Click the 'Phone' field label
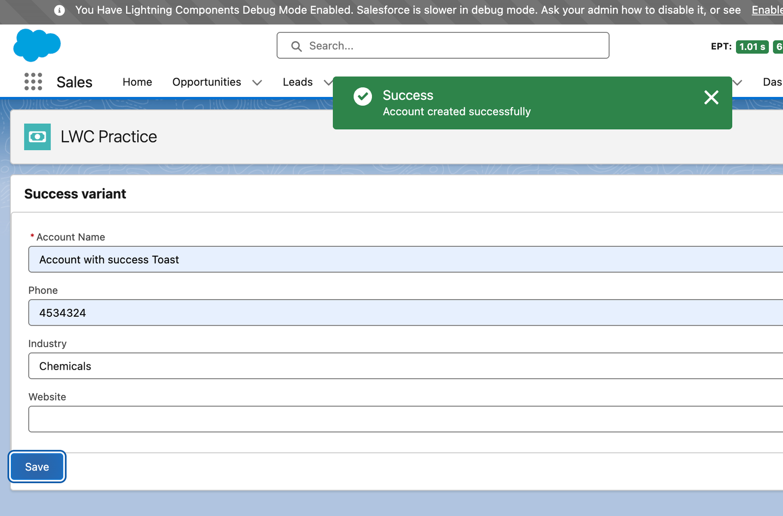Viewport: 783px width, 516px height. 43,290
